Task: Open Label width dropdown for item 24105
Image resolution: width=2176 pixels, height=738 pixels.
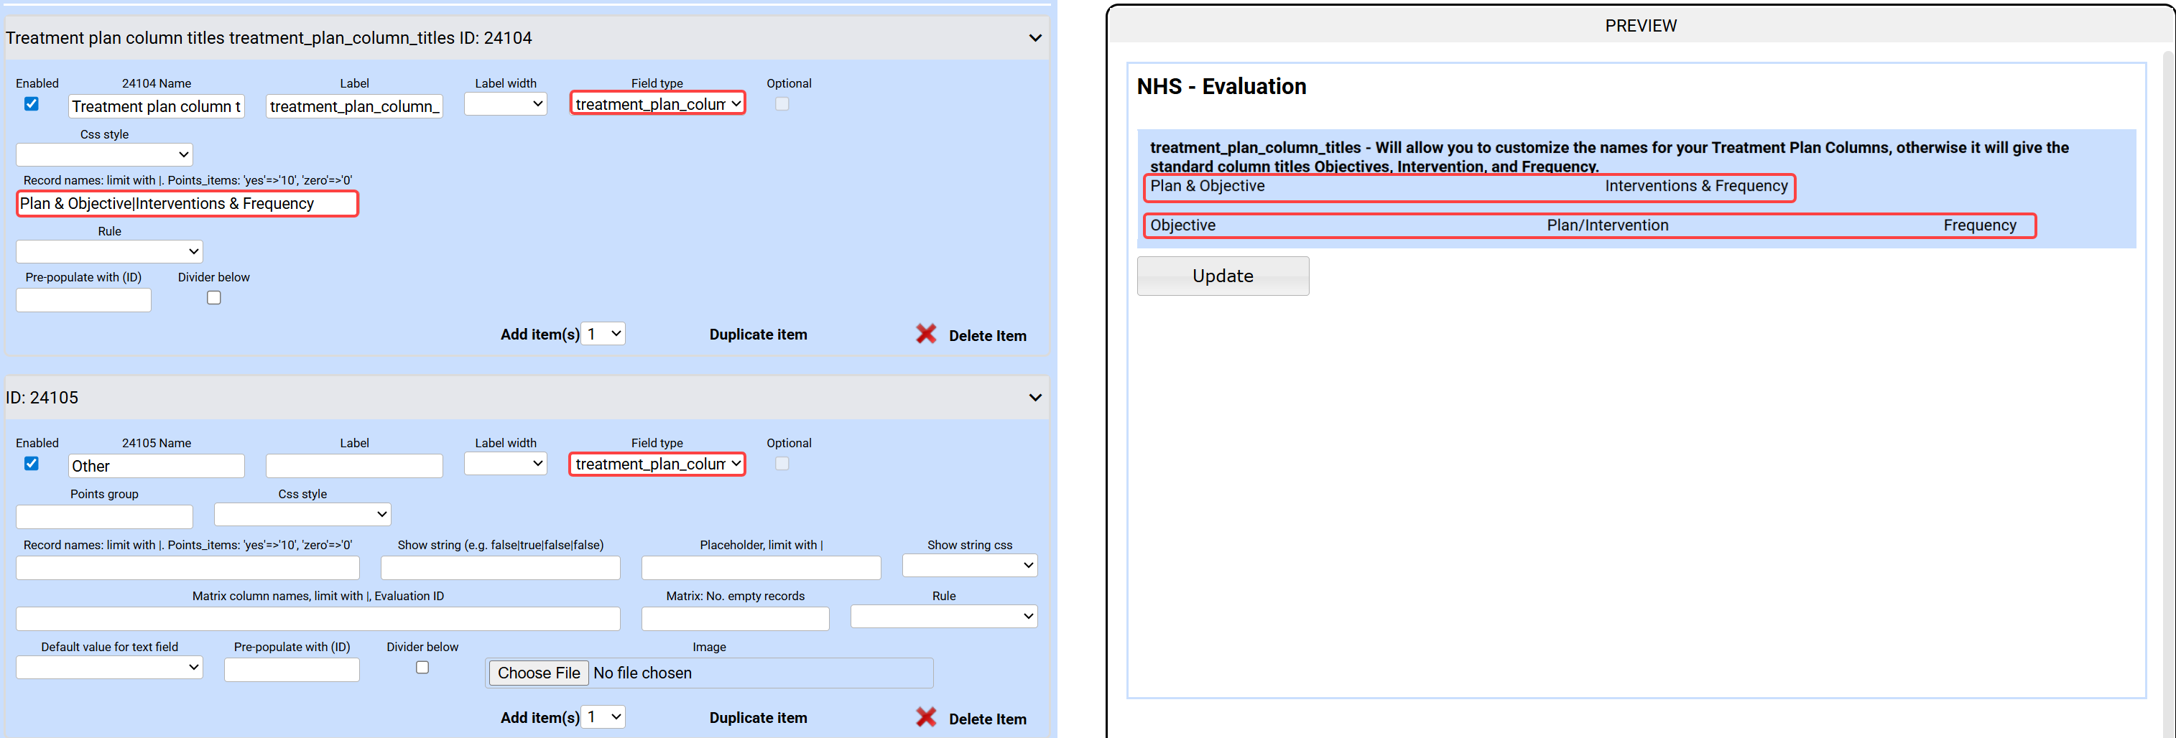Action: coord(505,464)
